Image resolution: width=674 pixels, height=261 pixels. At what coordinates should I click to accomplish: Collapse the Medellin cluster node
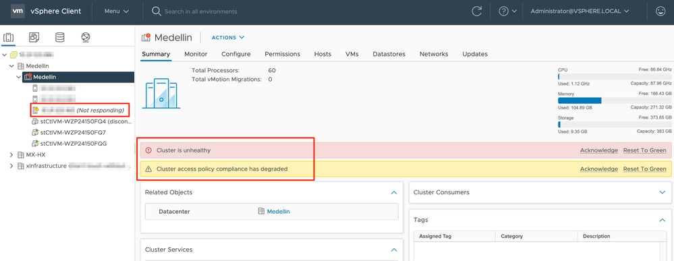coord(18,78)
